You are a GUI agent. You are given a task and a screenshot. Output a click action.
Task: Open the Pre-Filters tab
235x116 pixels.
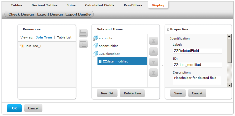133,5
